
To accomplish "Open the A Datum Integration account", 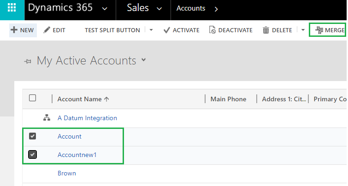I will pyautogui.click(x=87, y=118).
